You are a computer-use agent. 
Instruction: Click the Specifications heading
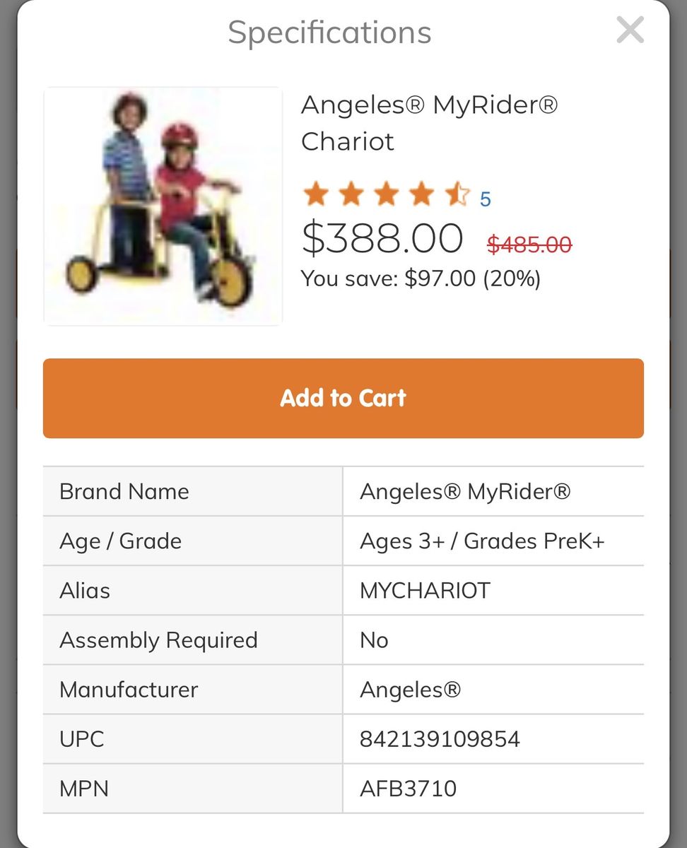coord(329,33)
